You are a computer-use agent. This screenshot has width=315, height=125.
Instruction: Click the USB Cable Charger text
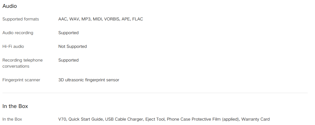tap(124, 119)
